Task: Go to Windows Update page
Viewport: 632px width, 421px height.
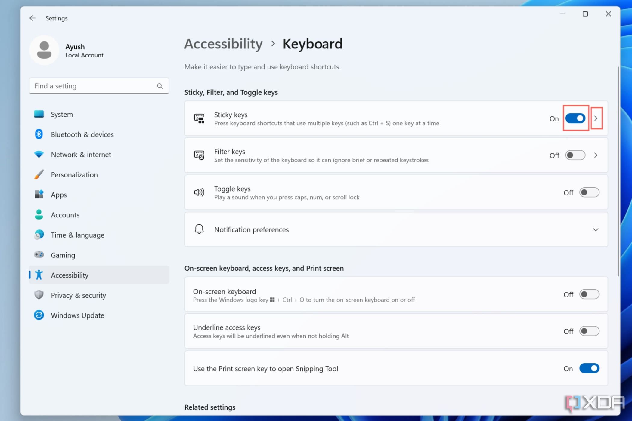Action: click(99, 315)
